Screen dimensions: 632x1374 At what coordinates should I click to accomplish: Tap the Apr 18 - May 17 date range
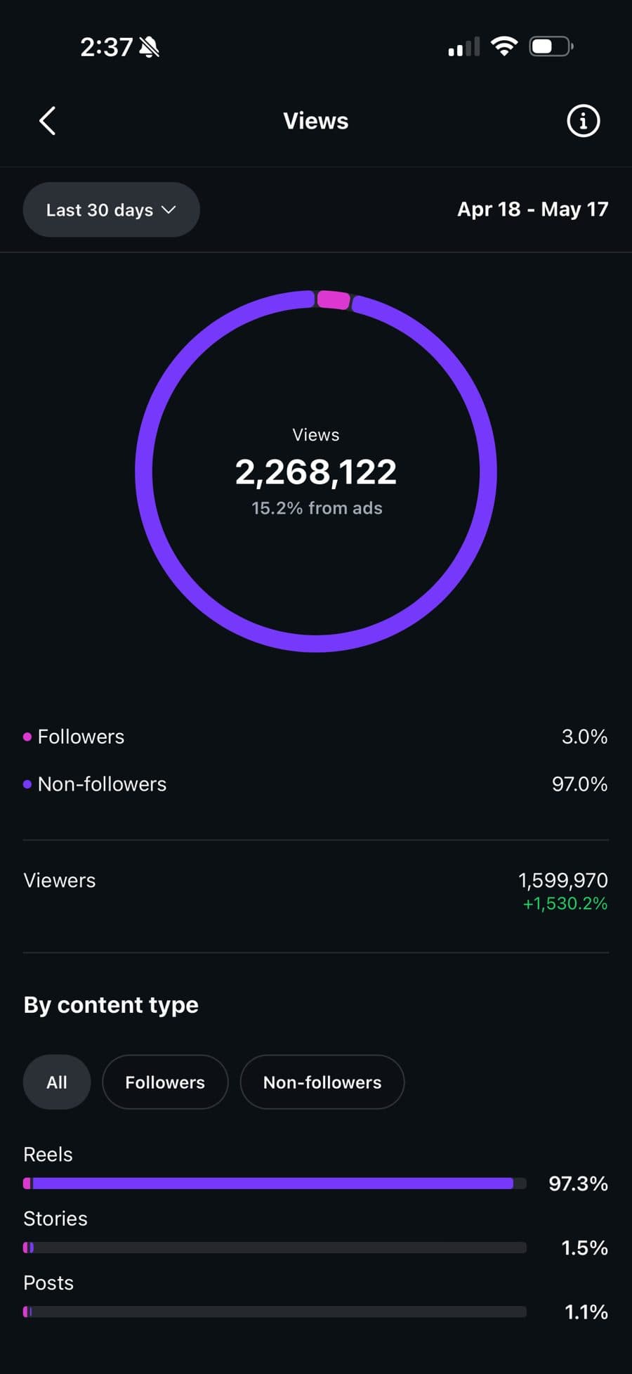pyautogui.click(x=533, y=209)
